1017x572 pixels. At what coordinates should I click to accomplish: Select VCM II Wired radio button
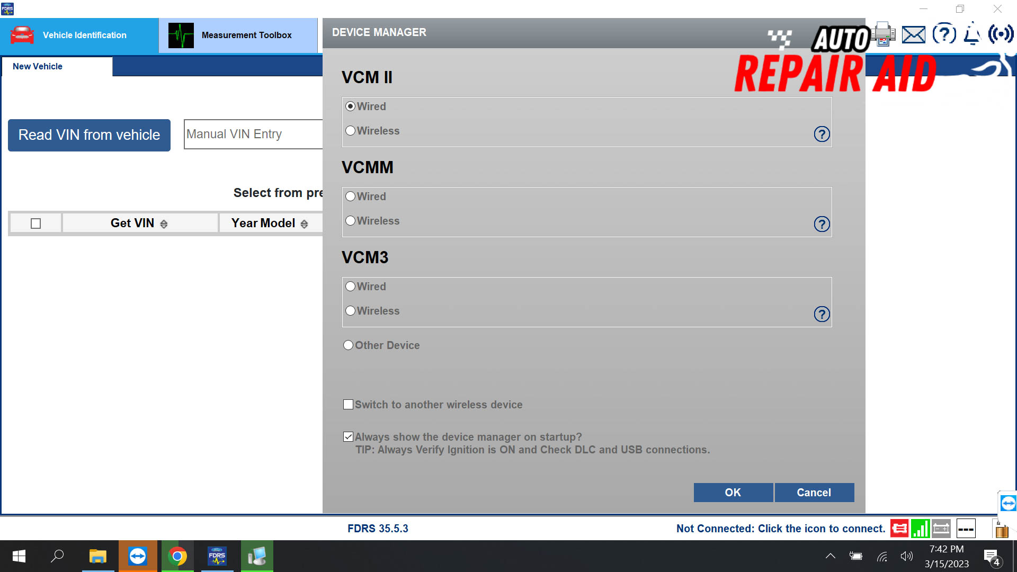click(351, 106)
